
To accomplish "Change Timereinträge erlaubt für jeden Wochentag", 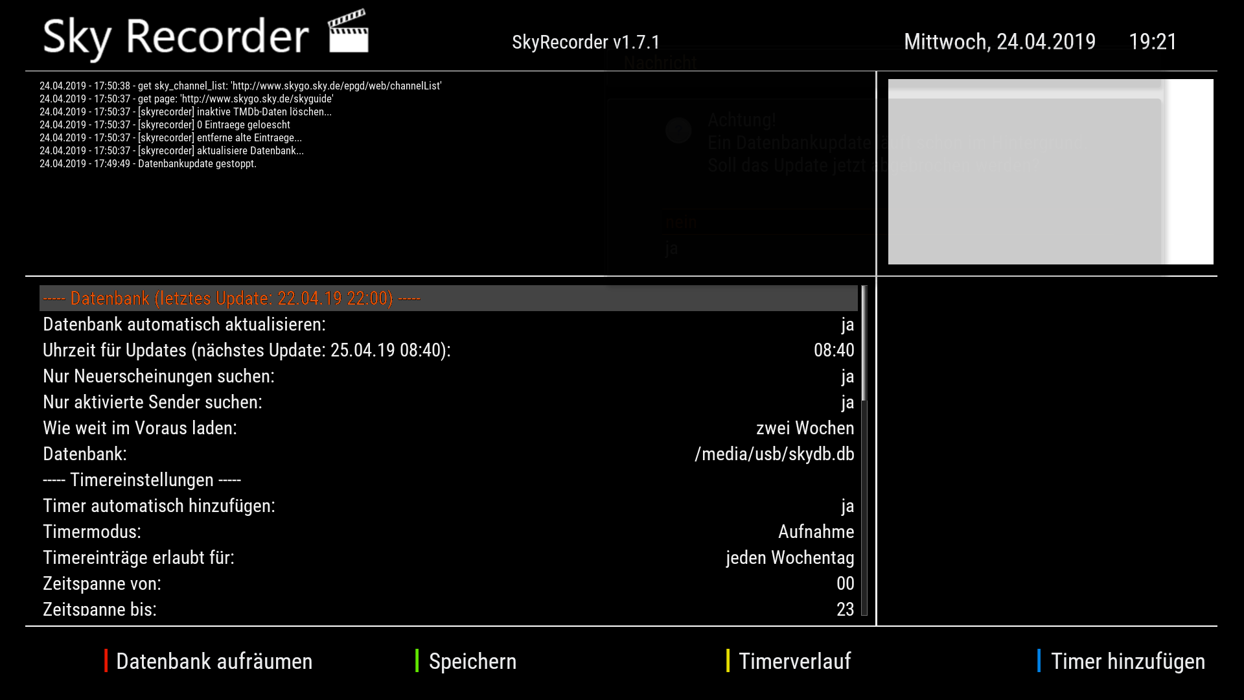I will point(789,557).
